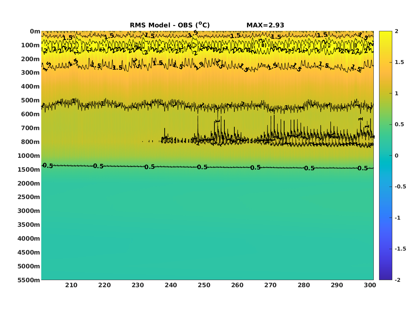
Task: Click the '3500m' depth axis label
Action: pos(29,225)
